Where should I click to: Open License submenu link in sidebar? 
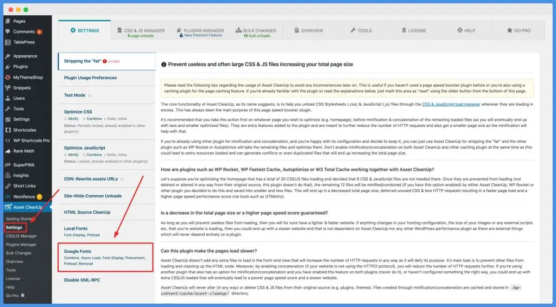pos(13,278)
